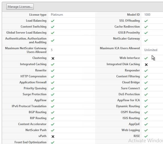The width and height of the screenshot is (163, 144).
Task: Click the checkmark beside OSPF Routing
Action: pyautogui.click(x=146, y=112)
